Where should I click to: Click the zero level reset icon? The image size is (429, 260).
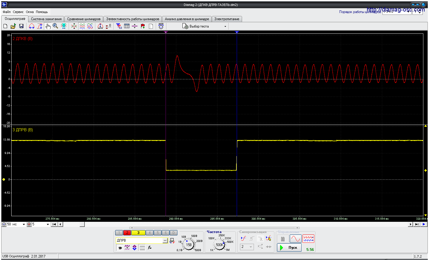108,26
